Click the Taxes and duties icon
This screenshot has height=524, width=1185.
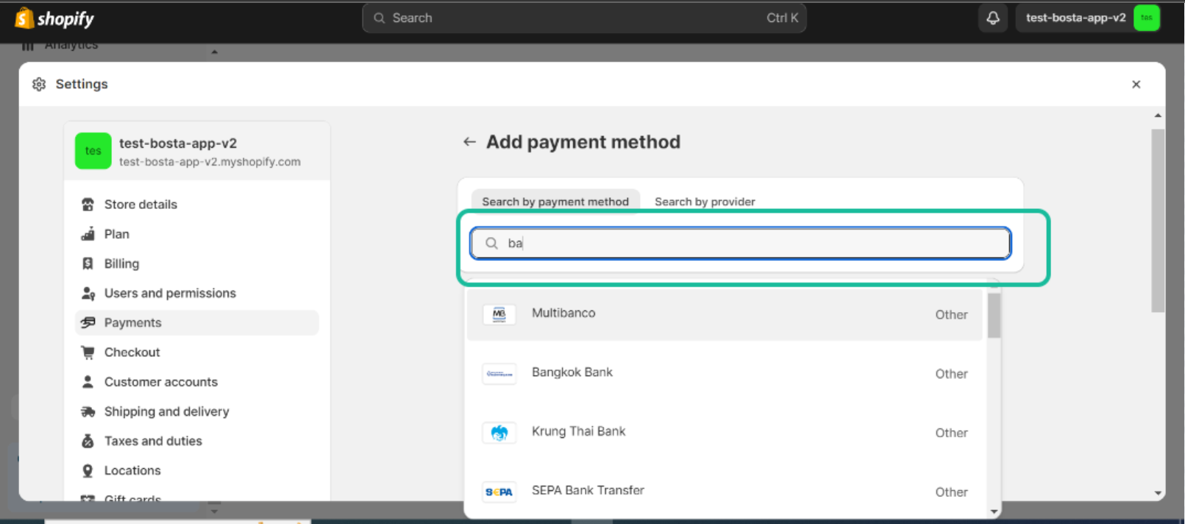coord(88,441)
